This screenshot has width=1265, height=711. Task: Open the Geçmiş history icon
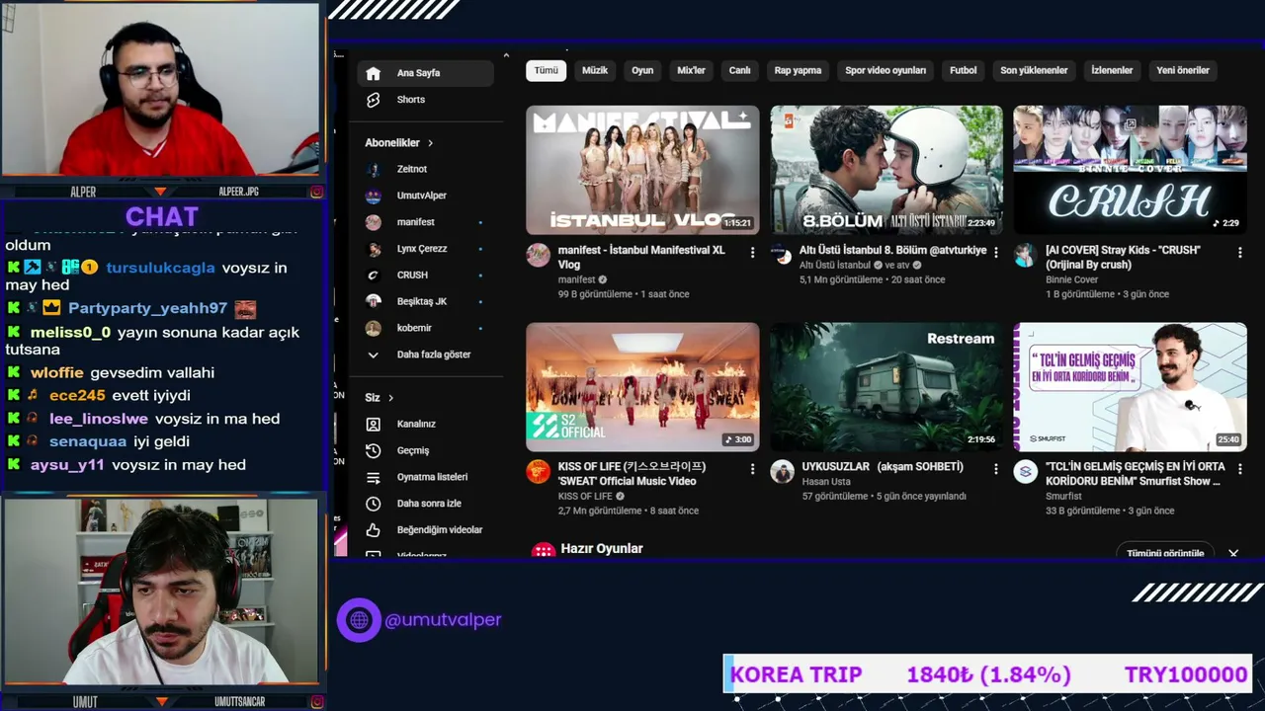373,450
